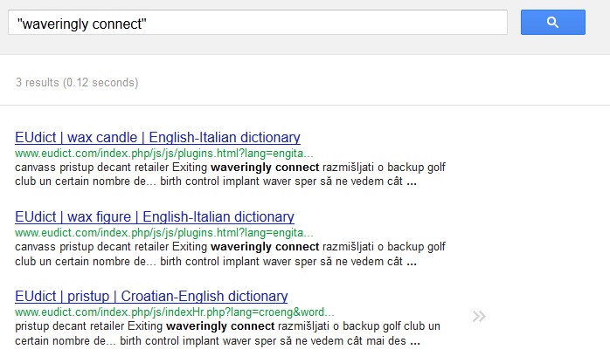Open the EUdict wax candle English-Italian result
Image resolution: width=610 pixels, height=363 pixels.
click(157, 138)
